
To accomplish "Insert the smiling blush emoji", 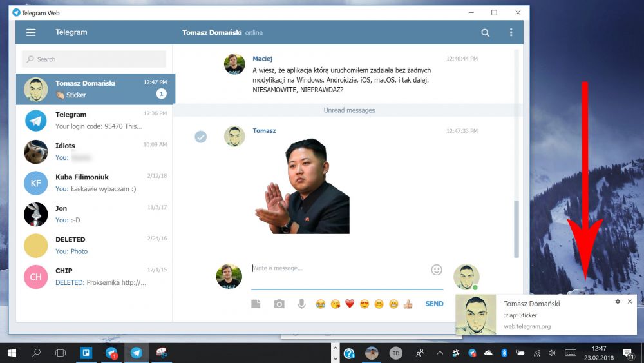I will [379, 304].
